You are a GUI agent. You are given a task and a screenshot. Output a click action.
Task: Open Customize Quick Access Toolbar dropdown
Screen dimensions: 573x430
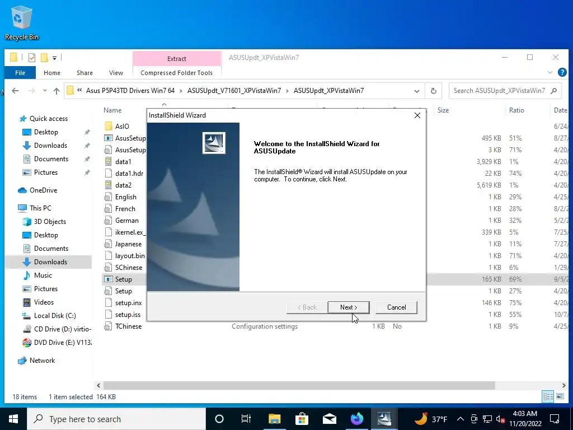54,58
